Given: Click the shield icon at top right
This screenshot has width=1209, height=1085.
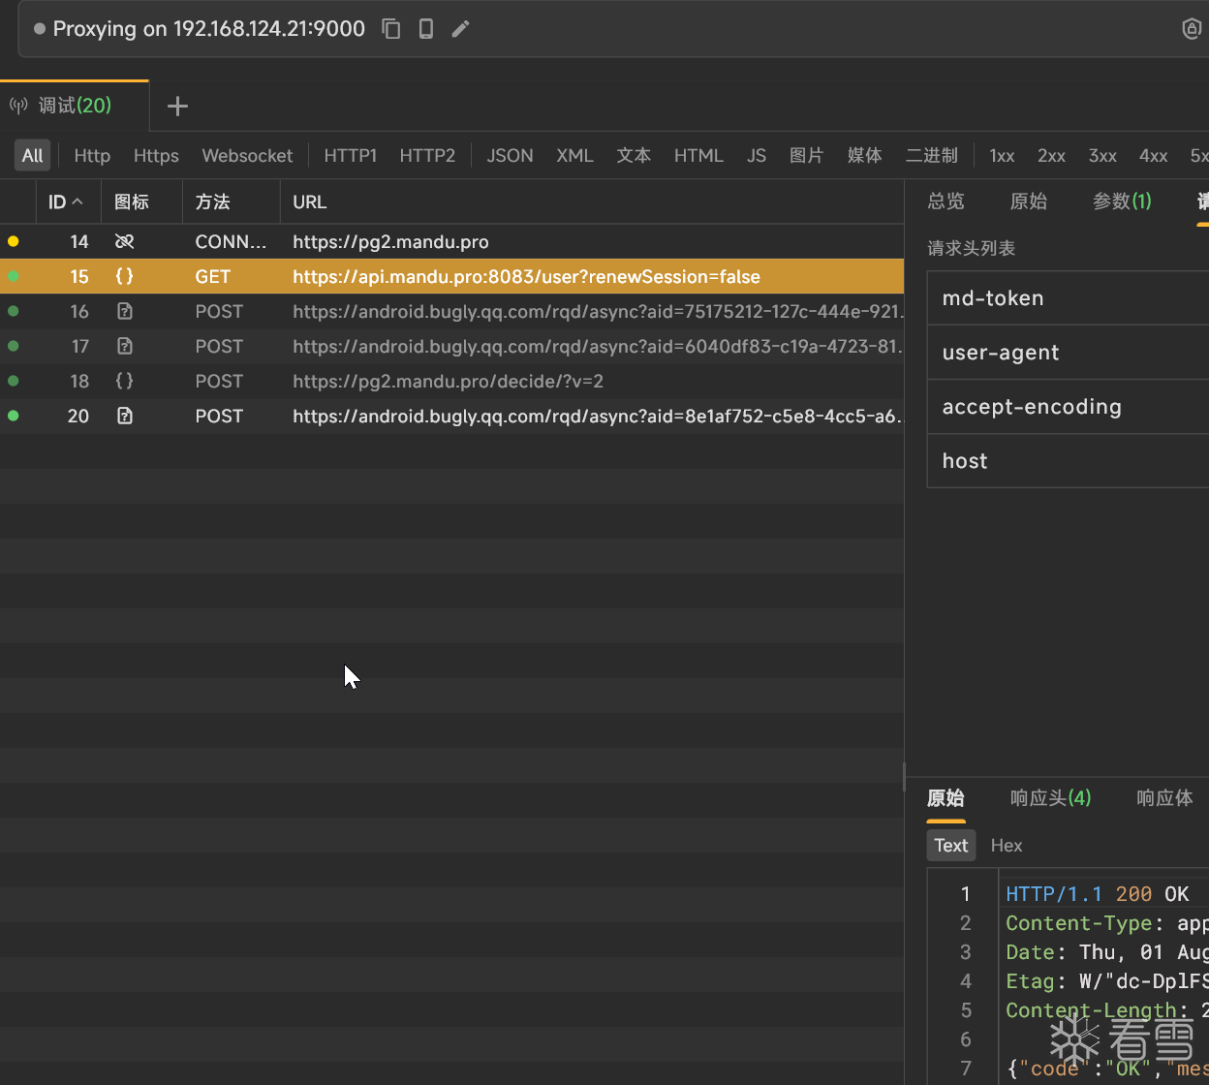Looking at the screenshot, I should coord(1192,29).
